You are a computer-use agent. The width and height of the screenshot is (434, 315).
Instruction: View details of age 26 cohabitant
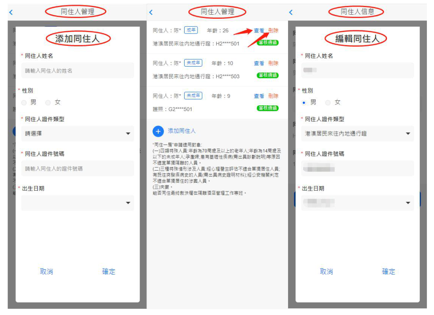coord(259,30)
